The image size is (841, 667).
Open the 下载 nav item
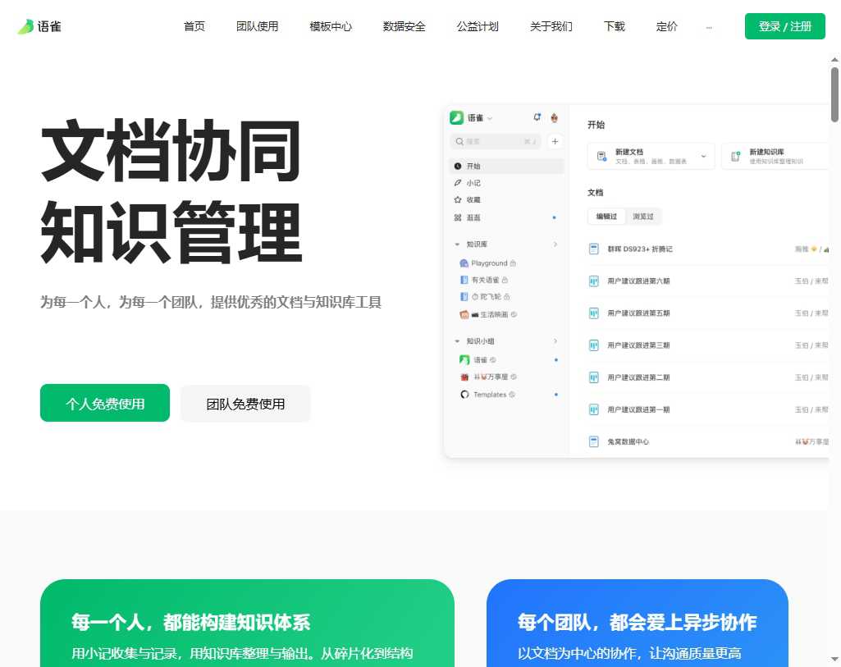click(x=615, y=26)
